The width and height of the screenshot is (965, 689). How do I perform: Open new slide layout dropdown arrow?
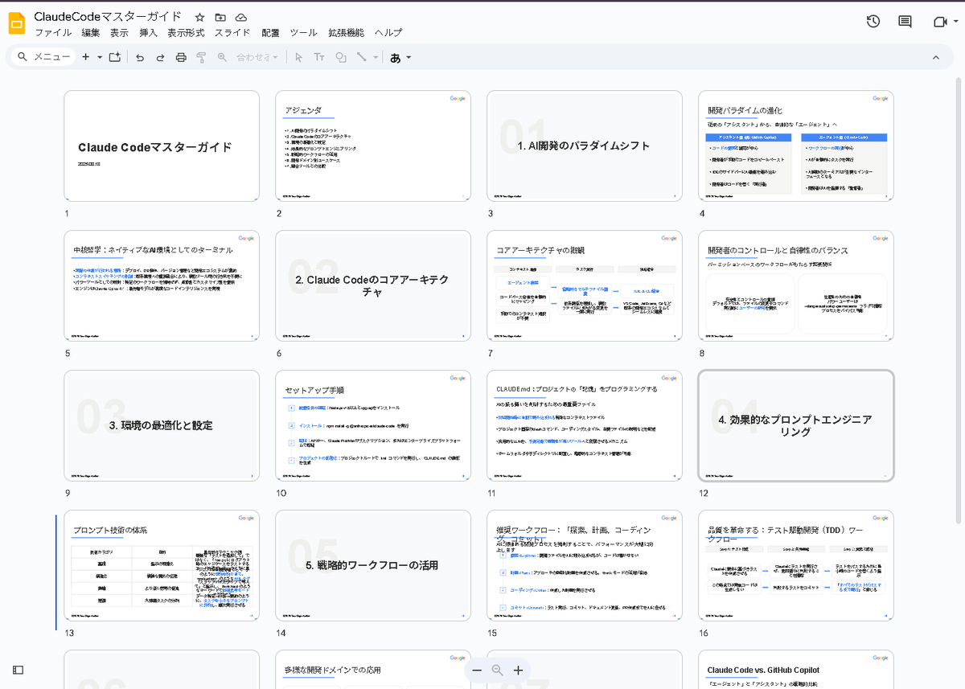(100, 57)
